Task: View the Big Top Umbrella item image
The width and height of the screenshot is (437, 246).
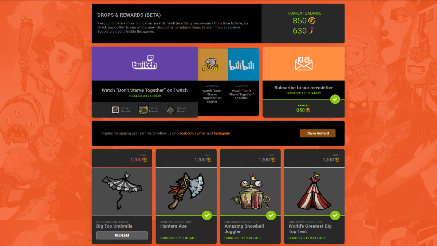Action: [122, 192]
